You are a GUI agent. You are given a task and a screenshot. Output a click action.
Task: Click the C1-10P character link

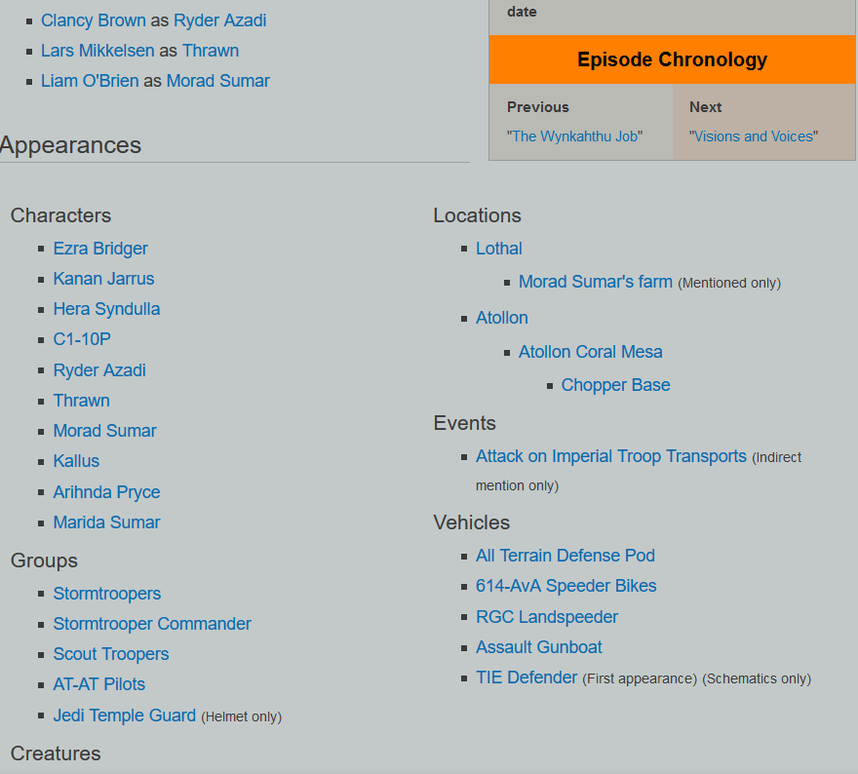click(82, 339)
